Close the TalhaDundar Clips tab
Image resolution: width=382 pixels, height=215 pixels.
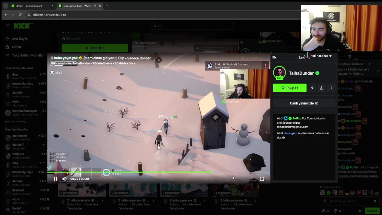pos(100,6)
